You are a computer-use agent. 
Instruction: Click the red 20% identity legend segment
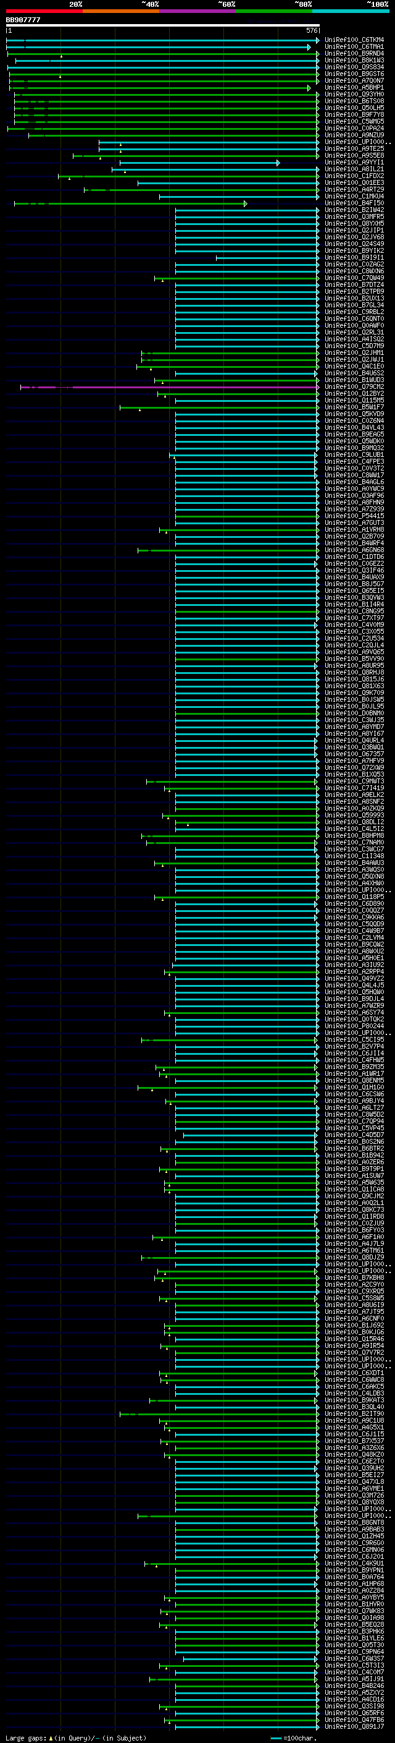(44, 11)
